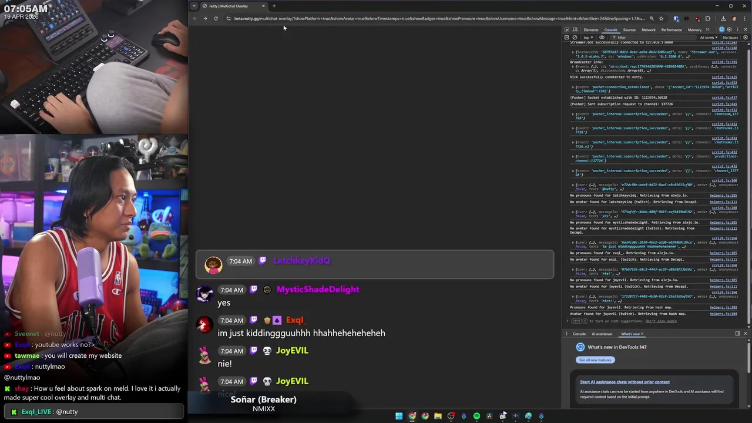Open the tab search dropdown arrow
The image size is (752, 423).
pos(194,6)
